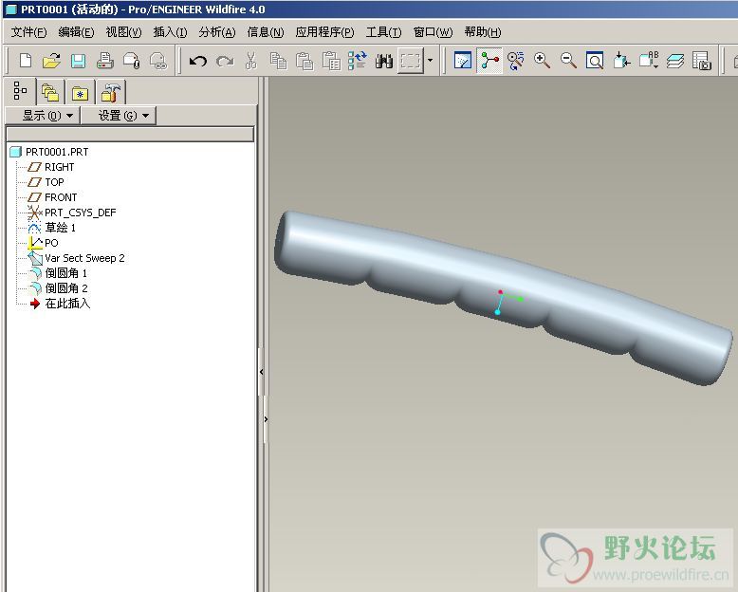Copy the selected feature

(x=278, y=60)
